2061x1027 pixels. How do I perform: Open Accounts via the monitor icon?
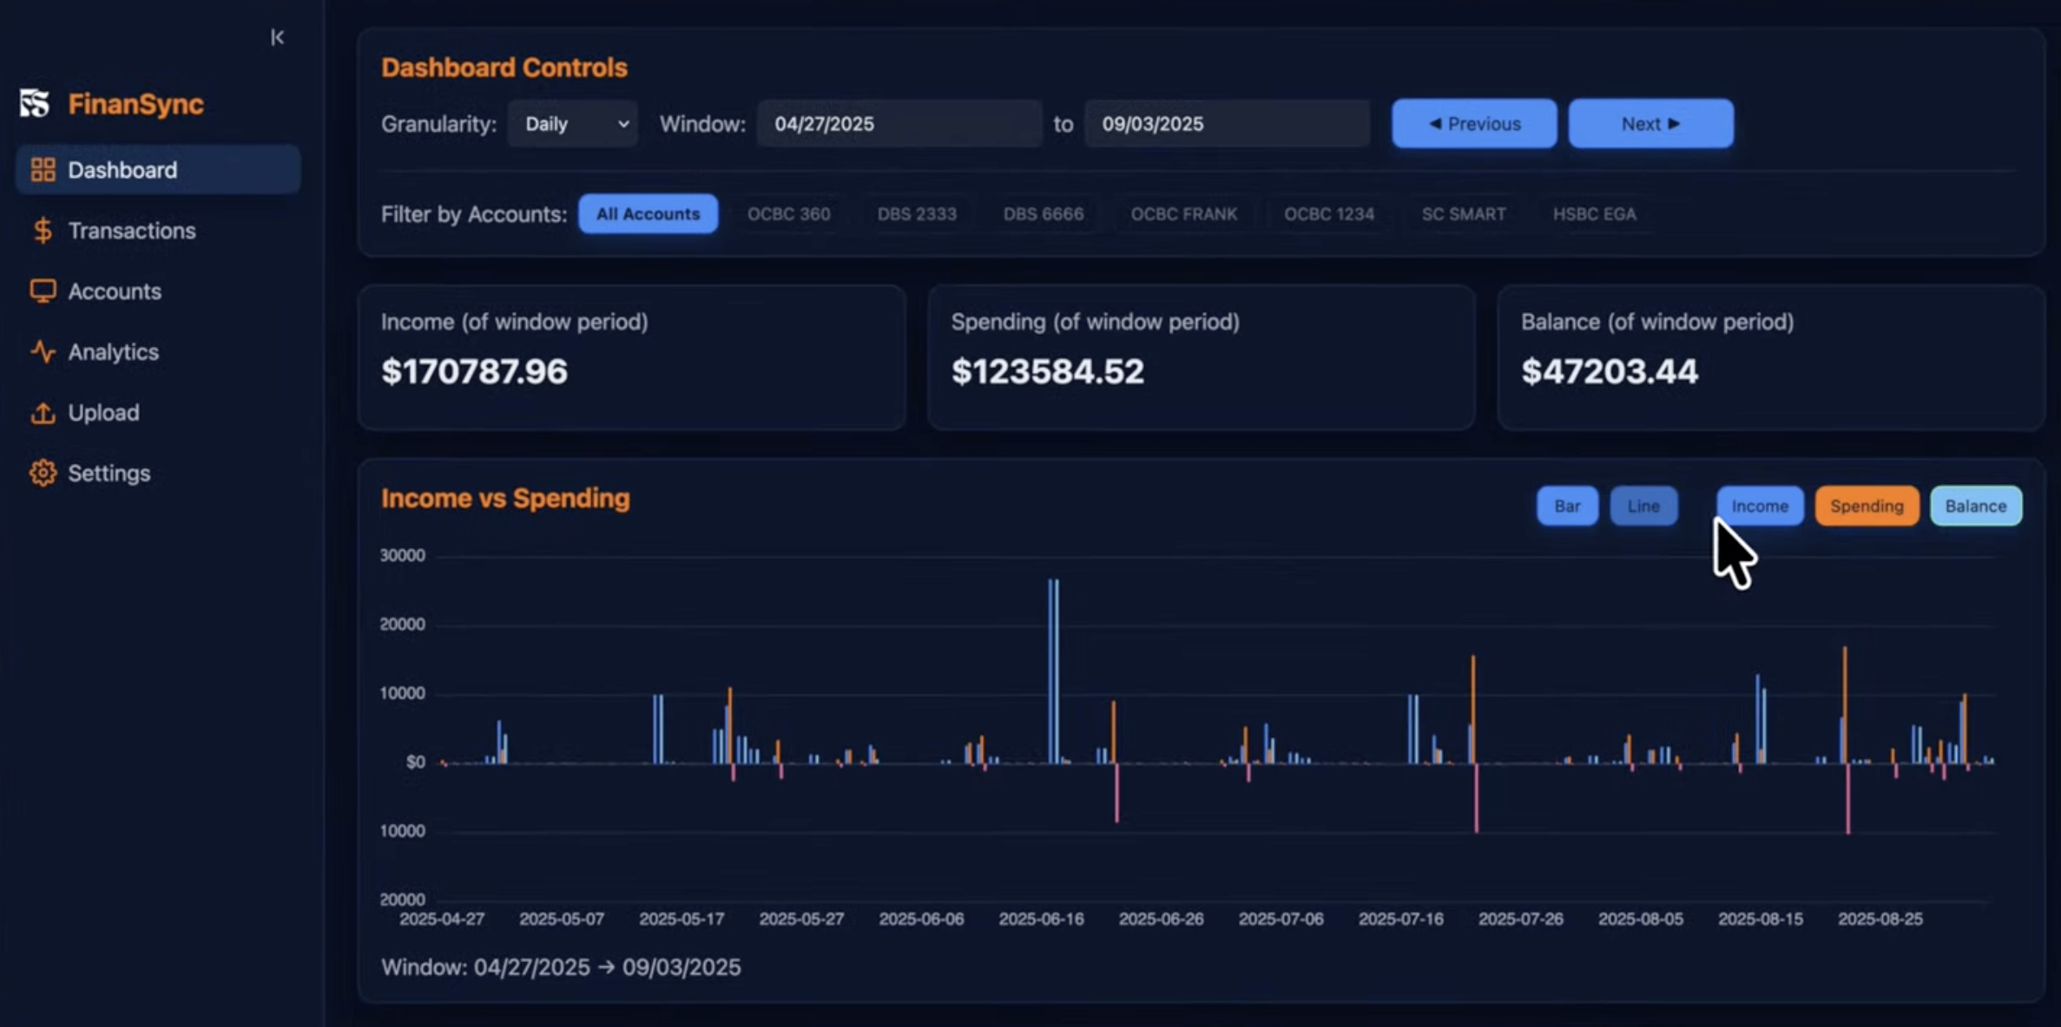coord(43,291)
